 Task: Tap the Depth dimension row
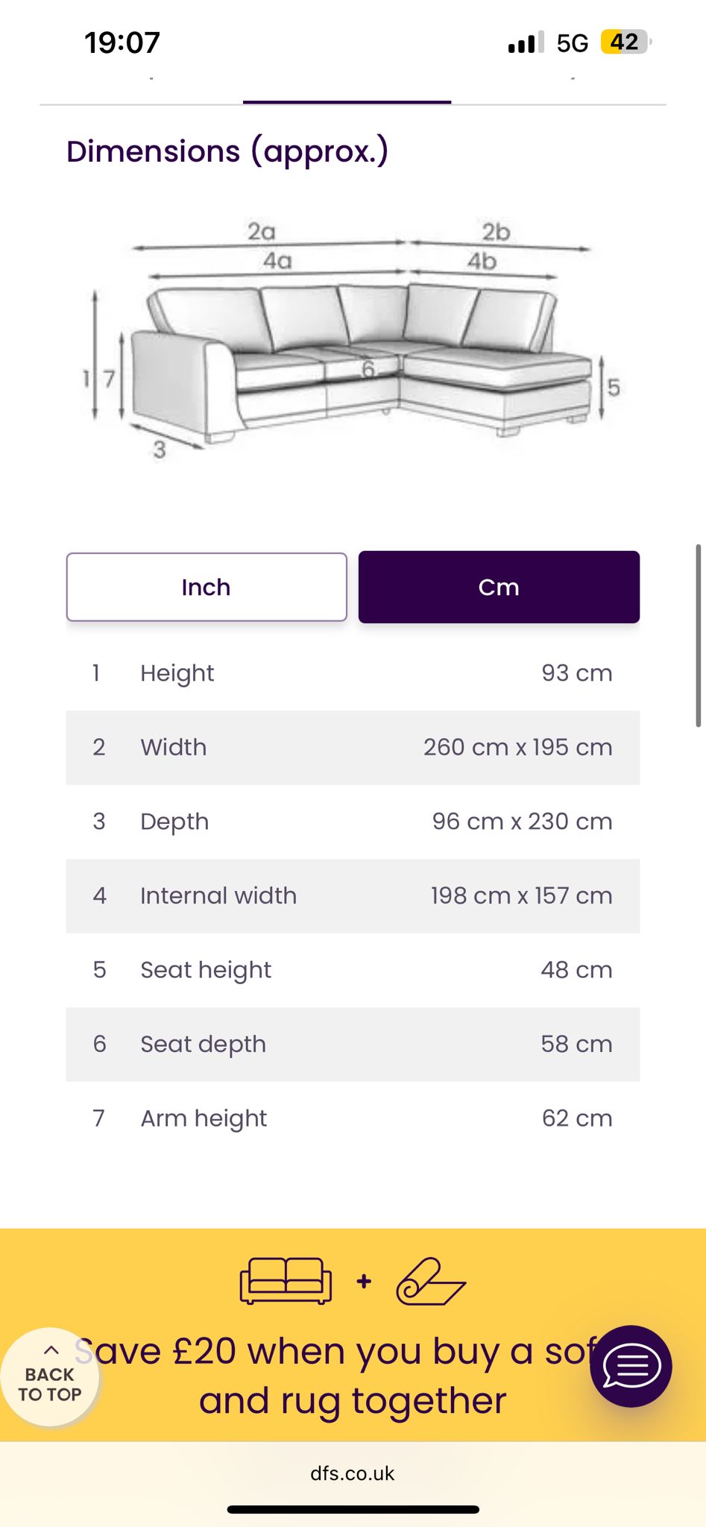pos(353,821)
